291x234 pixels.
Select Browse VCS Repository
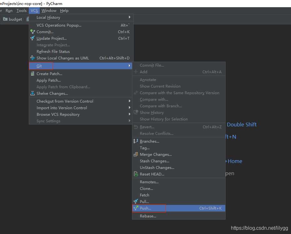click(81, 114)
